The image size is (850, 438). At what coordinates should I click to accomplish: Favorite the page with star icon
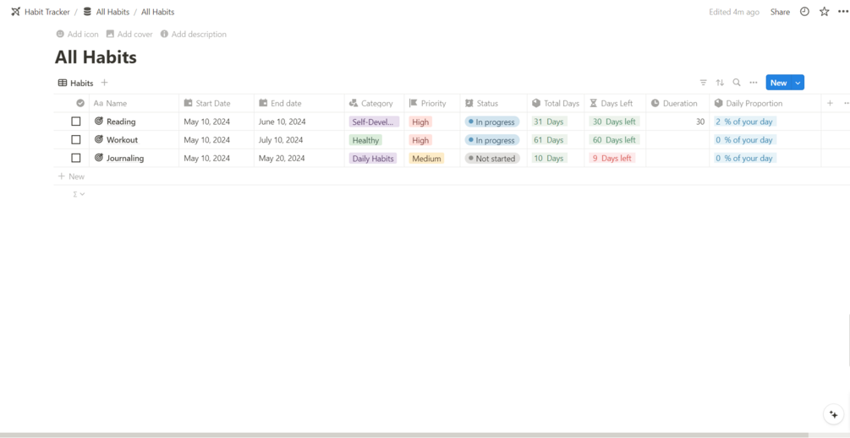pyautogui.click(x=824, y=11)
